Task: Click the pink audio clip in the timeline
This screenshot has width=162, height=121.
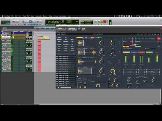Action: pyautogui.click(x=39, y=56)
